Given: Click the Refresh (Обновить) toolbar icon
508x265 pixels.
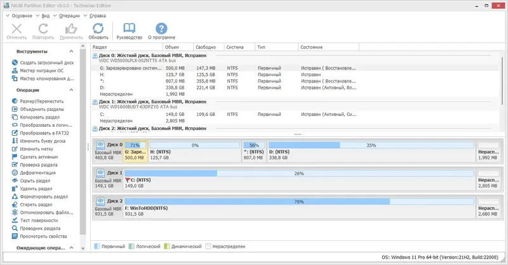Looking at the screenshot, I should pos(98,29).
